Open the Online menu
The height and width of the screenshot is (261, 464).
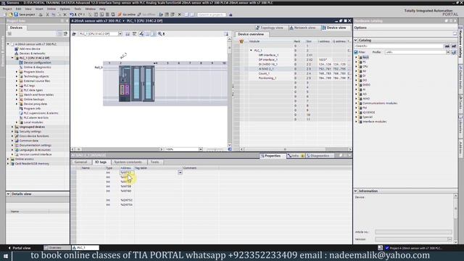click(x=51, y=9)
